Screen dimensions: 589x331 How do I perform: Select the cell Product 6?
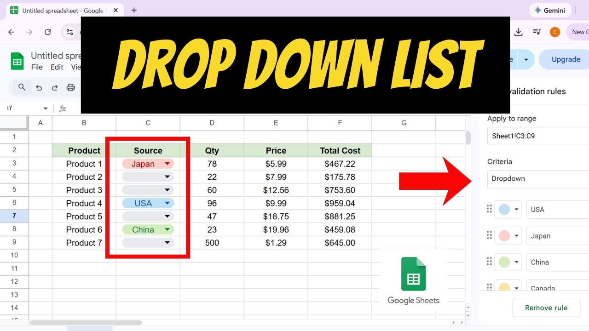coord(84,229)
